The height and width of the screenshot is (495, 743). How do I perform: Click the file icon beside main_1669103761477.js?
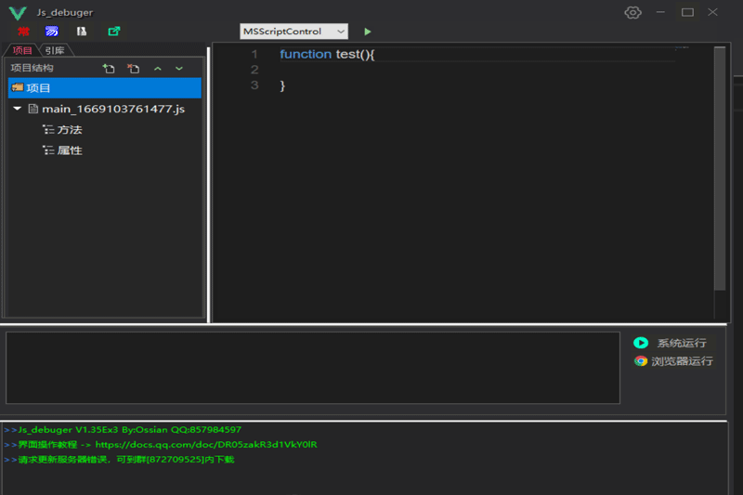point(33,109)
